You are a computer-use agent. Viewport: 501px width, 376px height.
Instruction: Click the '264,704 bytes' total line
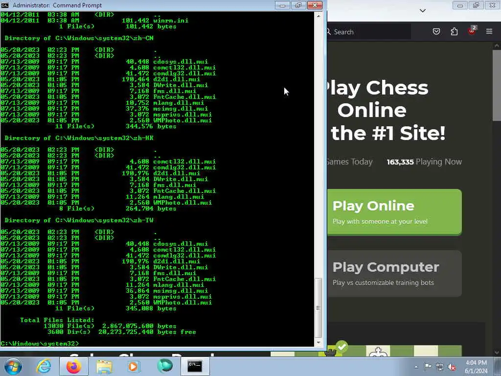(x=117, y=209)
